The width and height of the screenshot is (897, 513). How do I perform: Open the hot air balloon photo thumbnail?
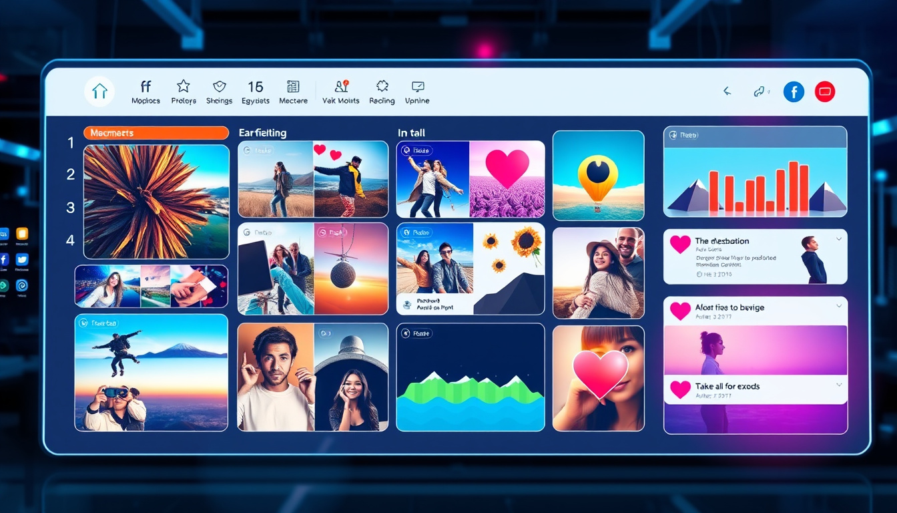[598, 176]
